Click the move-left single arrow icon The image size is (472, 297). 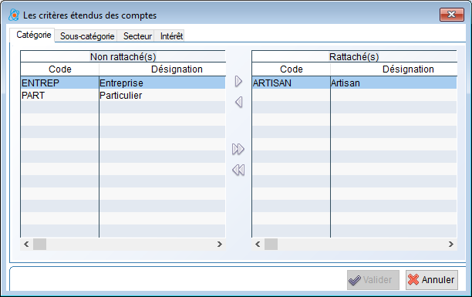click(x=239, y=102)
